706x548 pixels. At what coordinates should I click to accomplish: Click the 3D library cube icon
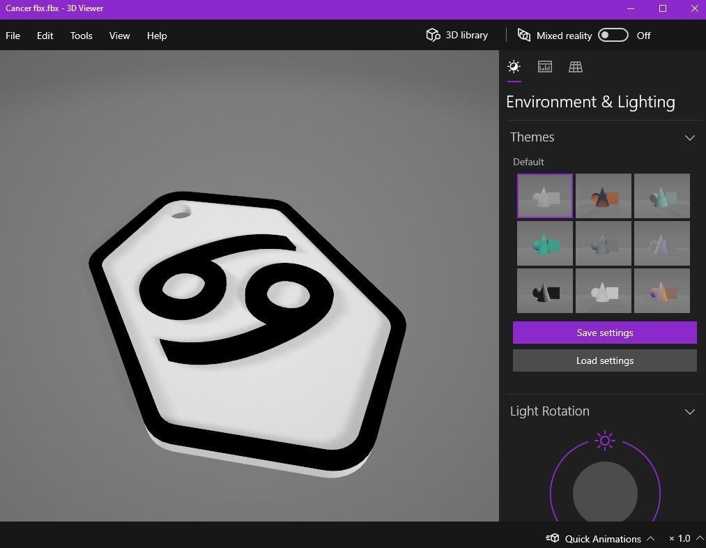433,35
